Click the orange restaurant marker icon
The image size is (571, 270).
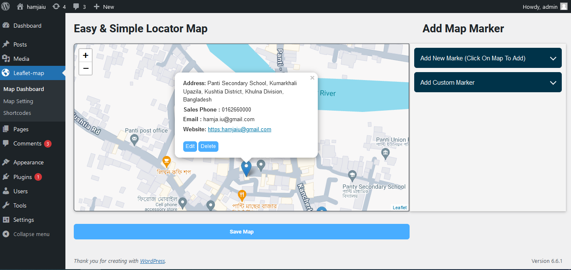[x=242, y=195]
